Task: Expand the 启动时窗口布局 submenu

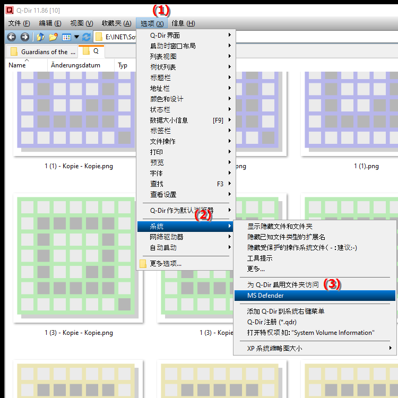Action: coord(185,46)
